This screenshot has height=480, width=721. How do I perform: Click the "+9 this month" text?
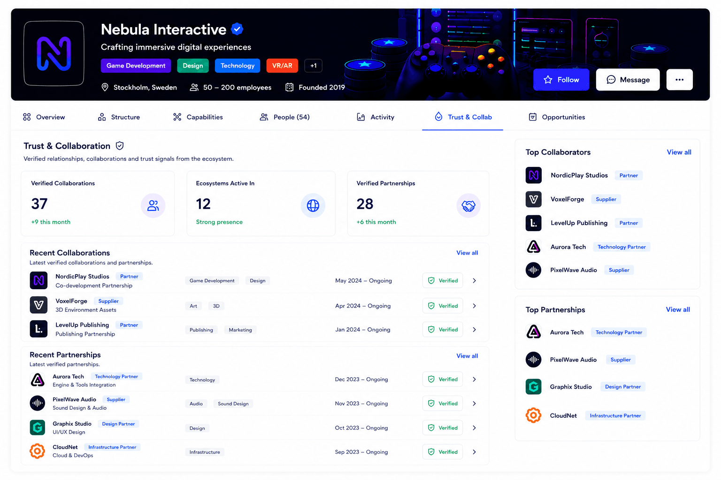(51, 222)
